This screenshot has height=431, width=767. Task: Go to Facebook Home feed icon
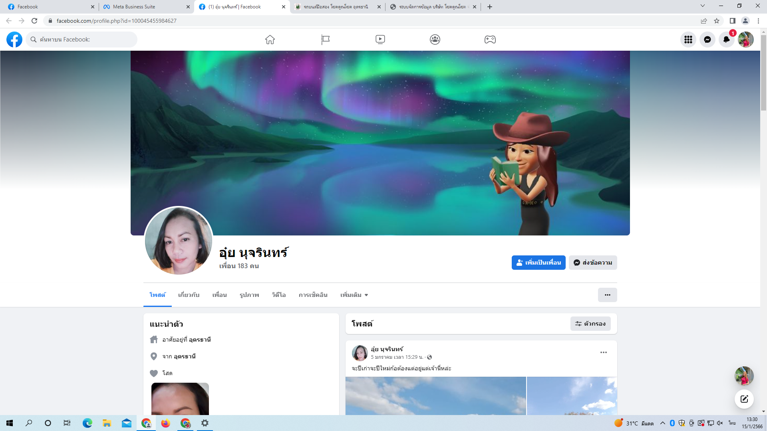[270, 40]
